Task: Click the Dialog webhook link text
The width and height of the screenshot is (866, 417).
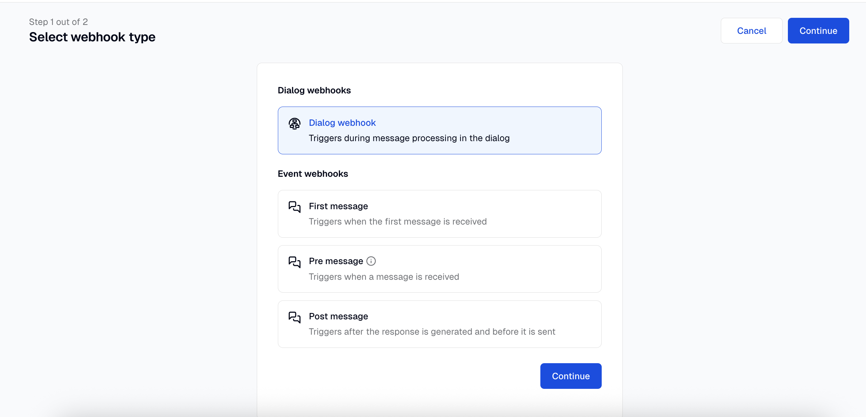Action: point(342,123)
